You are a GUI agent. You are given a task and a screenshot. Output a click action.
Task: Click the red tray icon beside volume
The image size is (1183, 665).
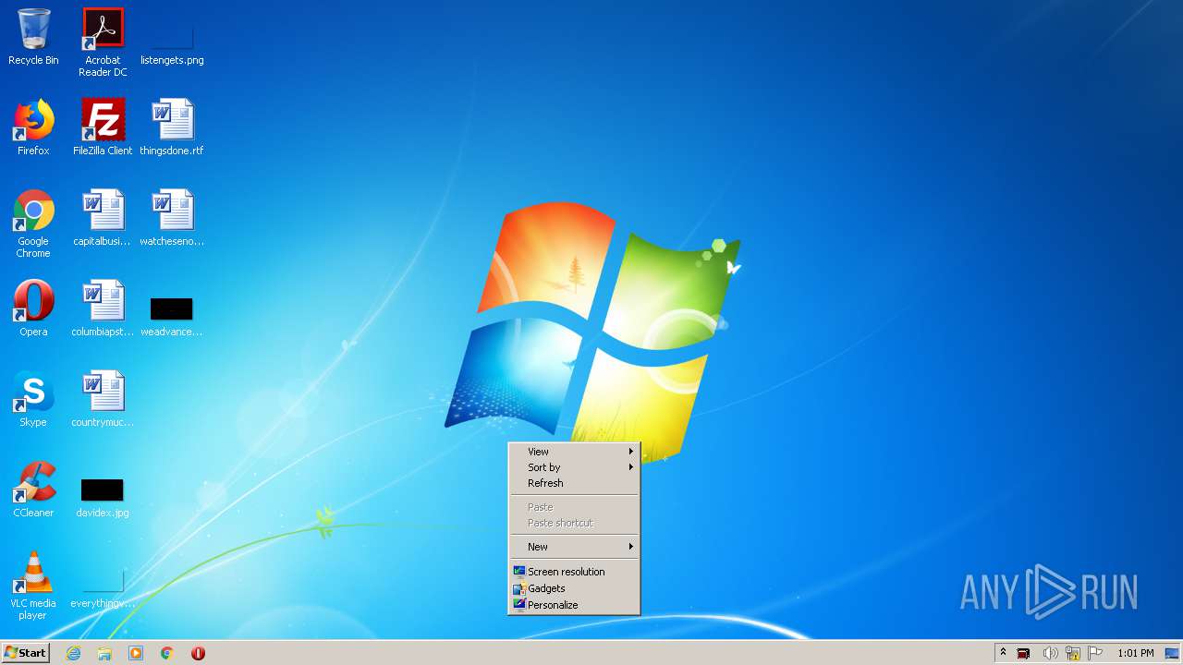click(1023, 653)
